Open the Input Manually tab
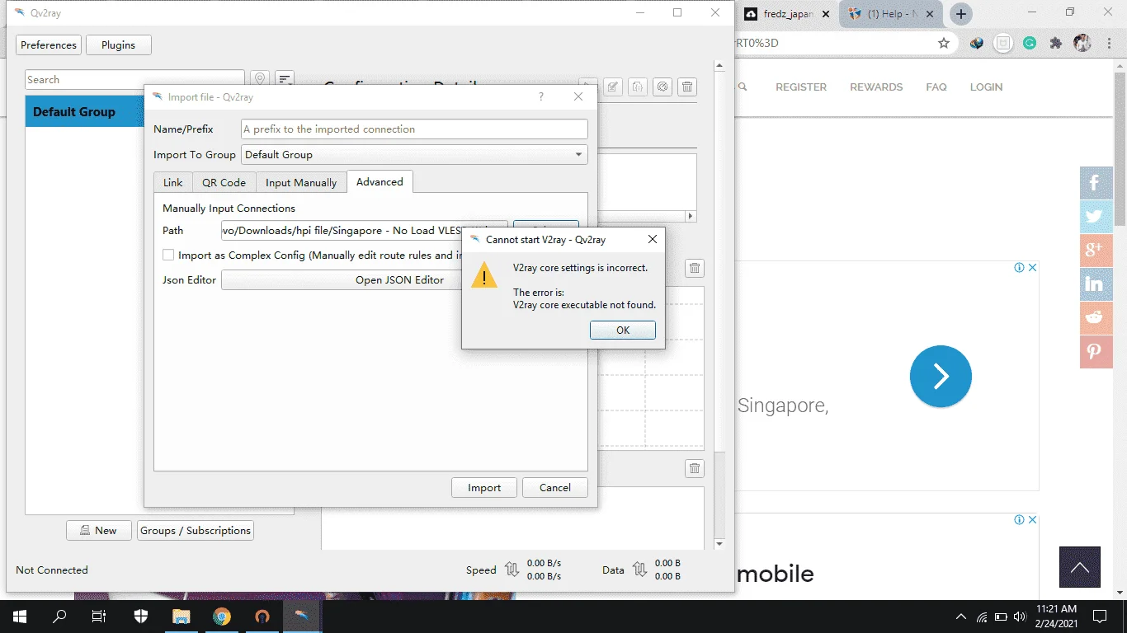Screen dimensions: 1127x633 point(301,182)
